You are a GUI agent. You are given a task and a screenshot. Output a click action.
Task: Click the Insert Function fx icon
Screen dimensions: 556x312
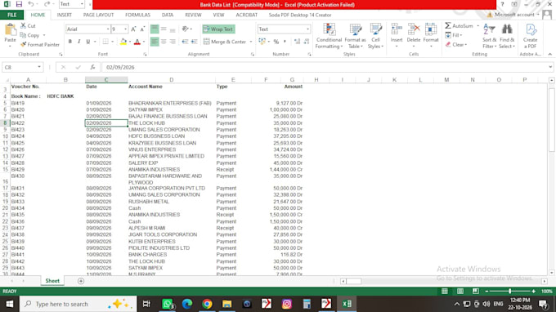(x=92, y=67)
